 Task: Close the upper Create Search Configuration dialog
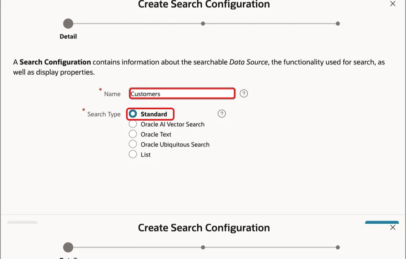click(x=393, y=4)
